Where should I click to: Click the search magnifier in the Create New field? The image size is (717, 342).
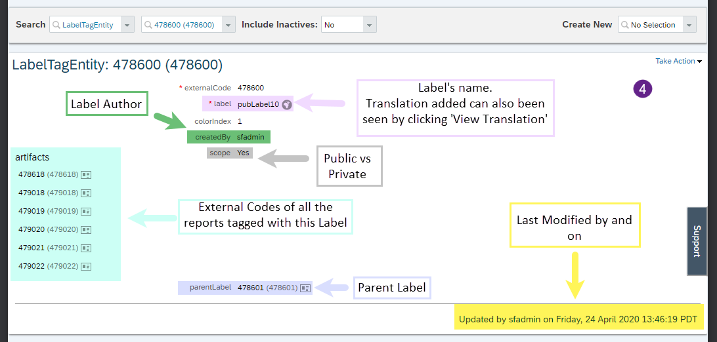click(625, 25)
